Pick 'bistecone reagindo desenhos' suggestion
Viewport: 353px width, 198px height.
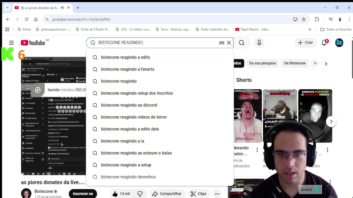[x=160, y=177]
